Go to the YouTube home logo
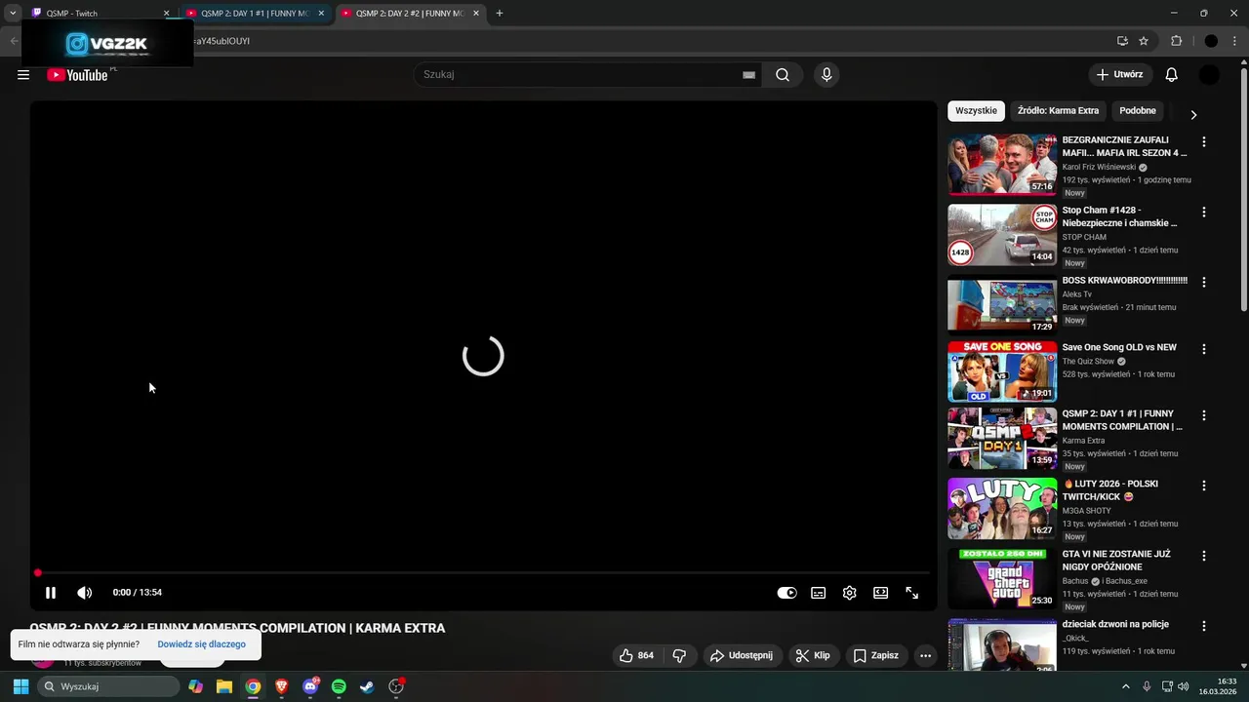This screenshot has height=702, width=1249. (77, 75)
